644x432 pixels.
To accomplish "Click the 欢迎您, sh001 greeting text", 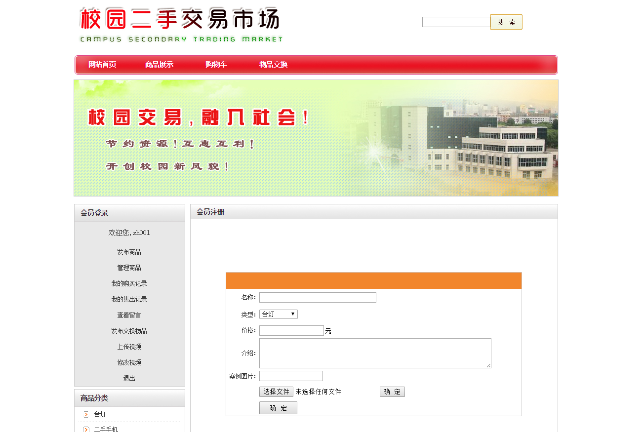I will (129, 233).
